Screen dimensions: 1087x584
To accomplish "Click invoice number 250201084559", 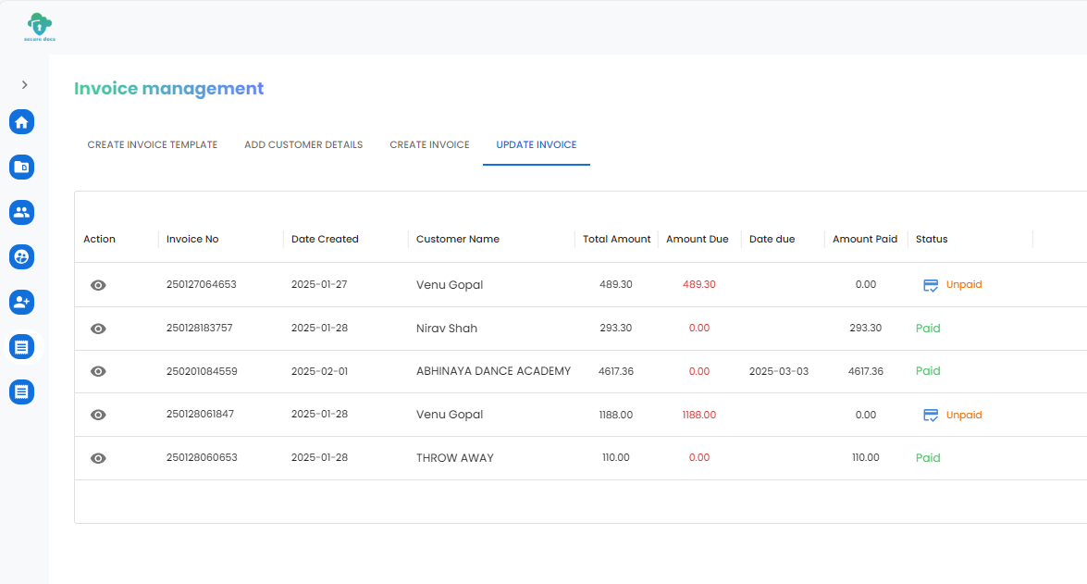I will pyautogui.click(x=202, y=372).
